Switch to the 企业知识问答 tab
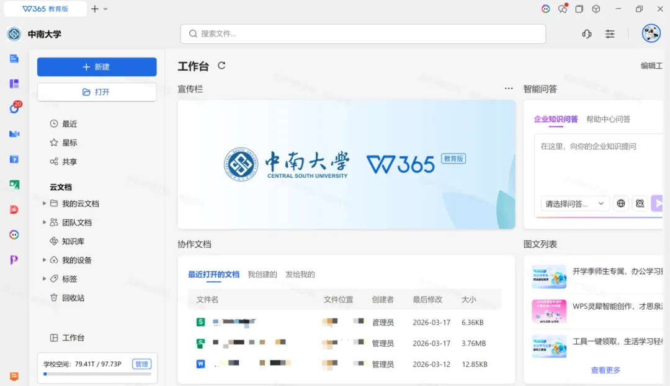This screenshot has width=670, height=386. pyautogui.click(x=555, y=120)
